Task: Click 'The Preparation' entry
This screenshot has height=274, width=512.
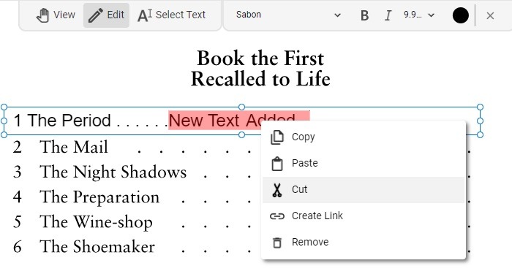Action: [x=99, y=198]
